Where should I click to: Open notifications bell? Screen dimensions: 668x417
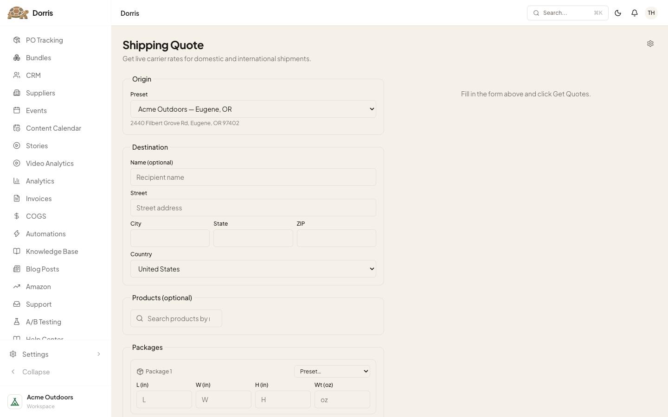tap(635, 13)
